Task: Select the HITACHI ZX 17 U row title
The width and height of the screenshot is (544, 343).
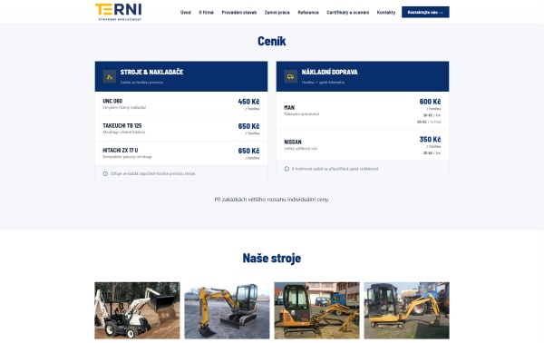Action: [x=121, y=151]
